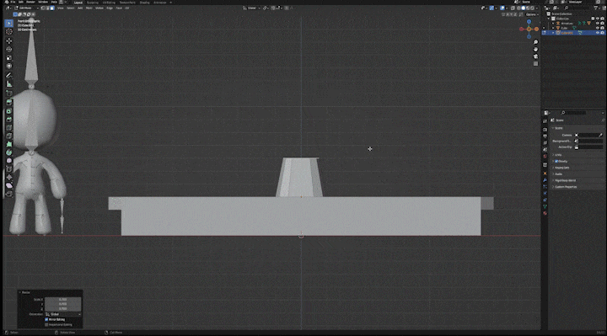Open the Select menu in viewport header
The height and width of the screenshot is (336, 607).
[x=71, y=8]
